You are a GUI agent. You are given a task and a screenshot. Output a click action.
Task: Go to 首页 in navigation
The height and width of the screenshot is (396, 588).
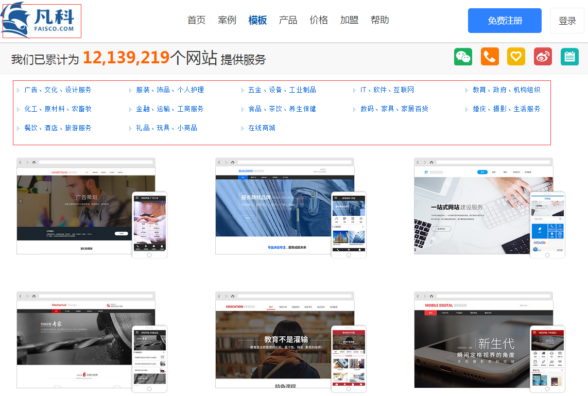pos(196,20)
